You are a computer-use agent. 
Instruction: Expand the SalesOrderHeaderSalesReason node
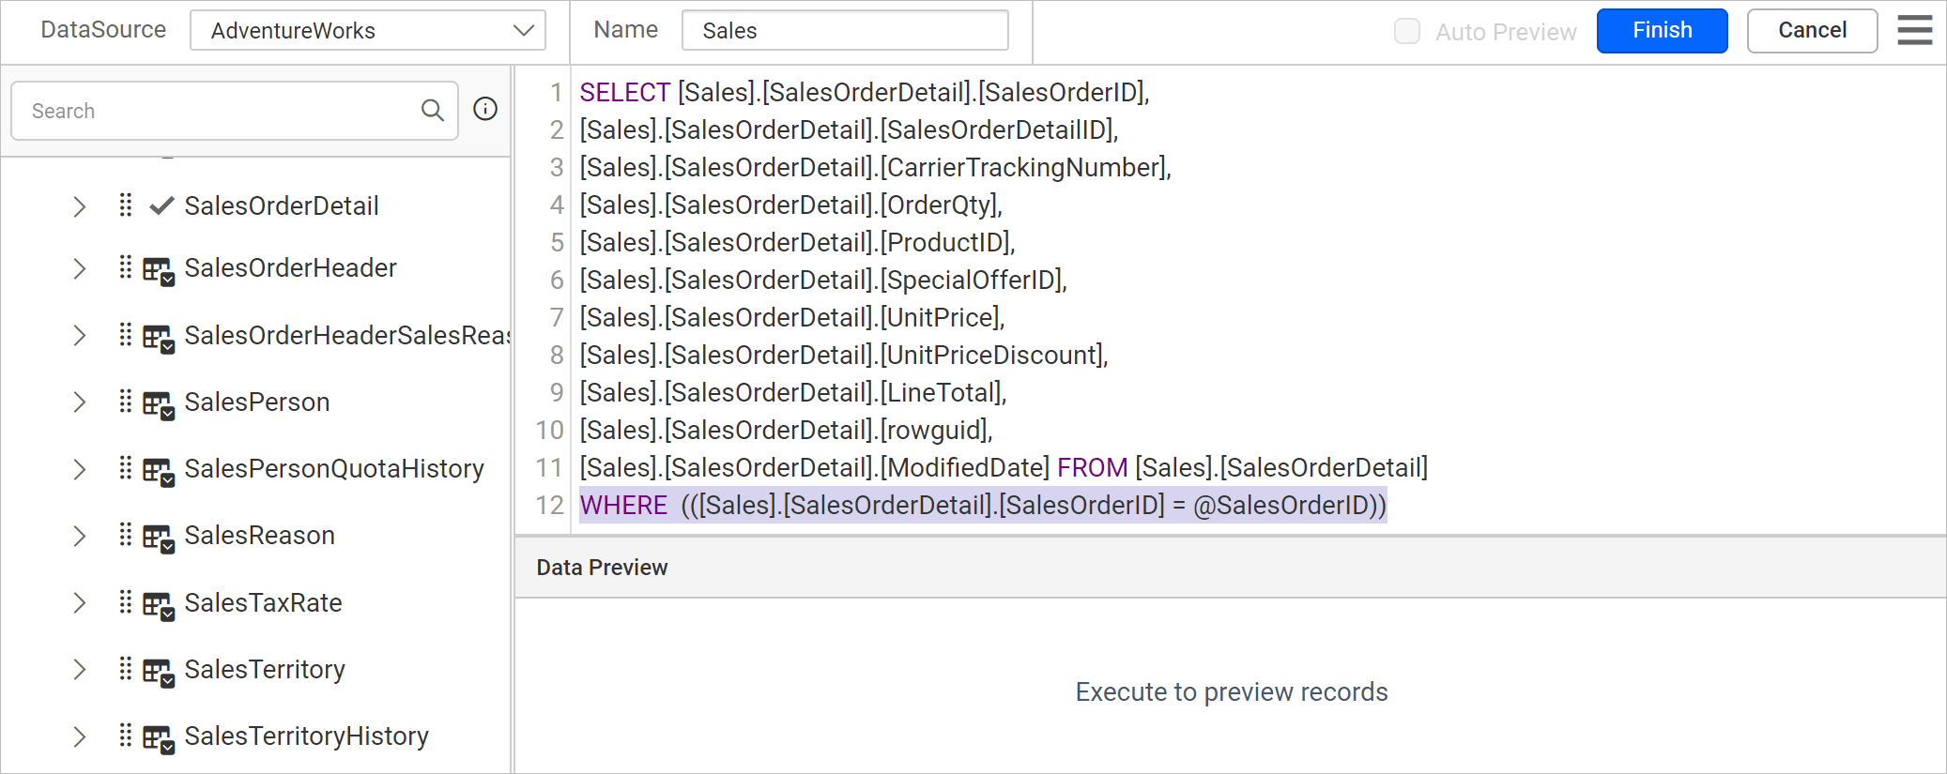[79, 335]
